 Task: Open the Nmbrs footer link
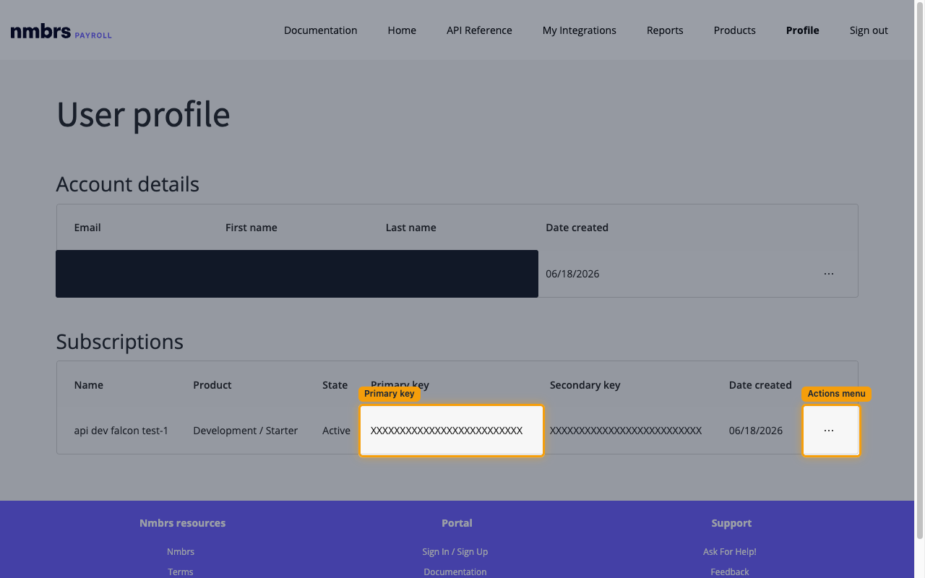pos(181,552)
